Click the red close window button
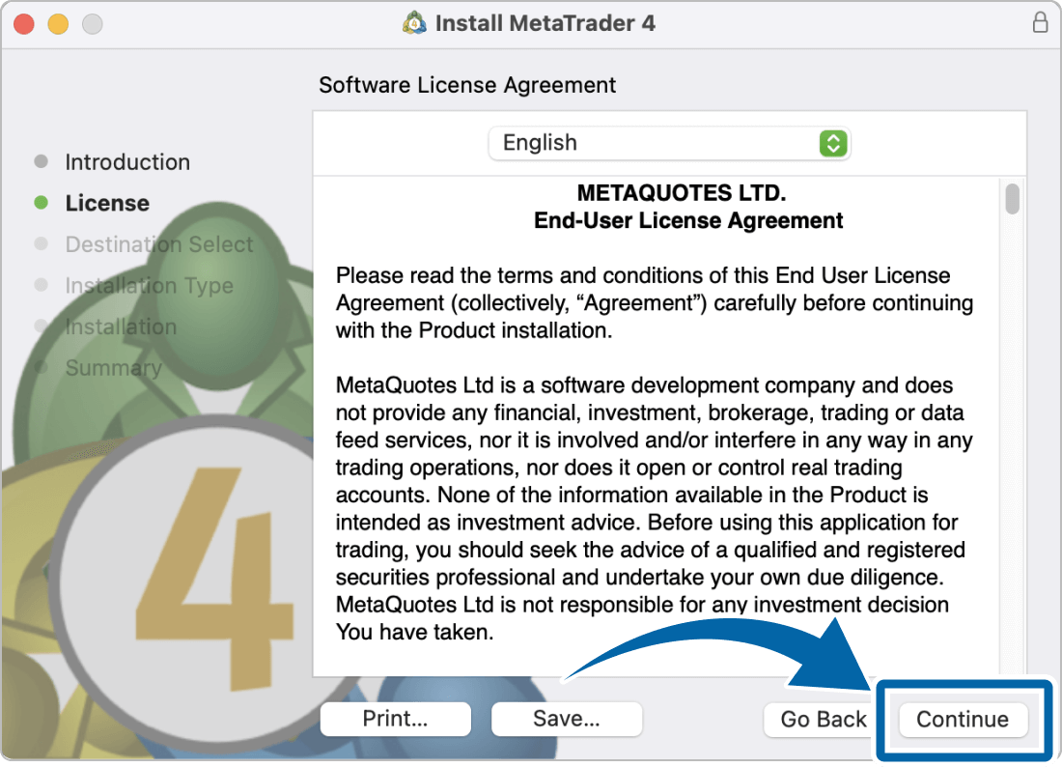 pos(24,24)
